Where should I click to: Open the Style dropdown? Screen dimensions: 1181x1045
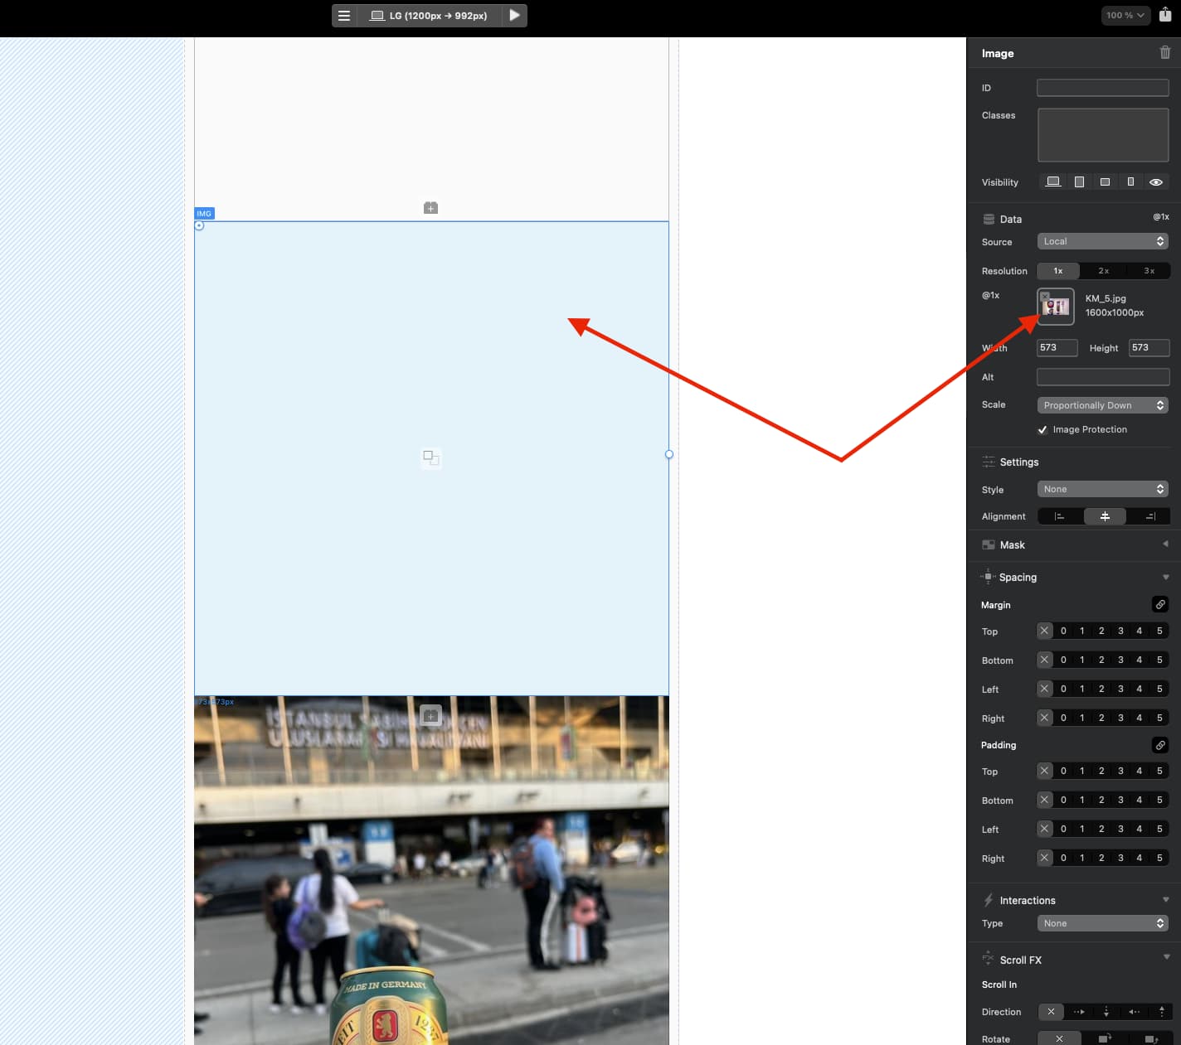coord(1102,490)
